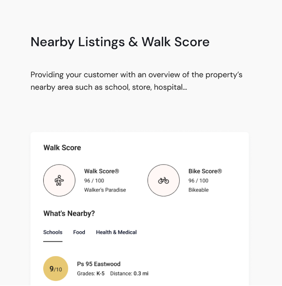Click the Grades: K-5 text
The width and height of the screenshot is (282, 286).
pyautogui.click(x=91, y=273)
